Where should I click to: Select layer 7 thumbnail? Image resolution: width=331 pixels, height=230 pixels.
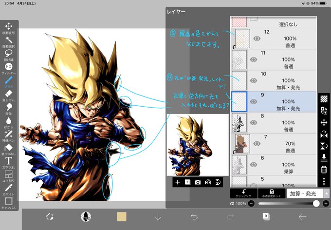click(x=242, y=144)
